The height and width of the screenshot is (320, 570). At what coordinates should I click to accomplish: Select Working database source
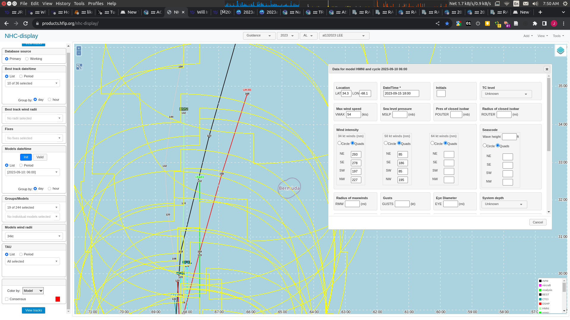tap(27, 59)
